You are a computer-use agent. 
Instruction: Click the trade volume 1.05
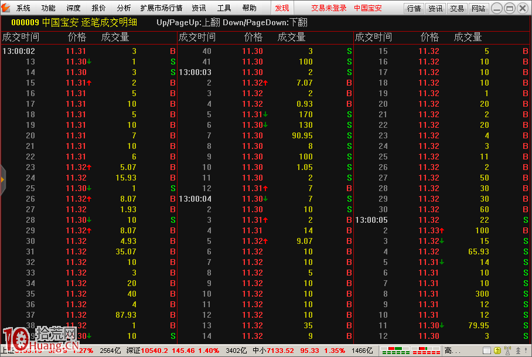coord(304,167)
